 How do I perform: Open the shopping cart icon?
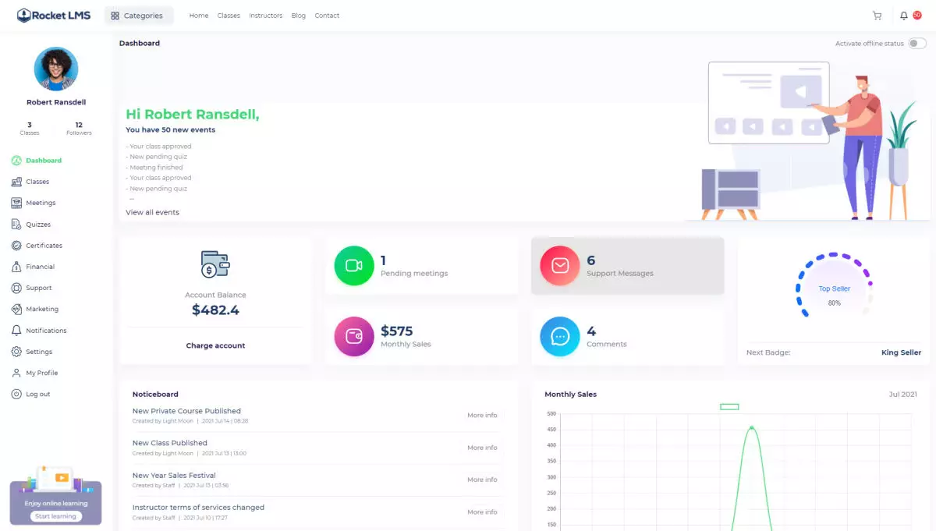pyautogui.click(x=877, y=16)
